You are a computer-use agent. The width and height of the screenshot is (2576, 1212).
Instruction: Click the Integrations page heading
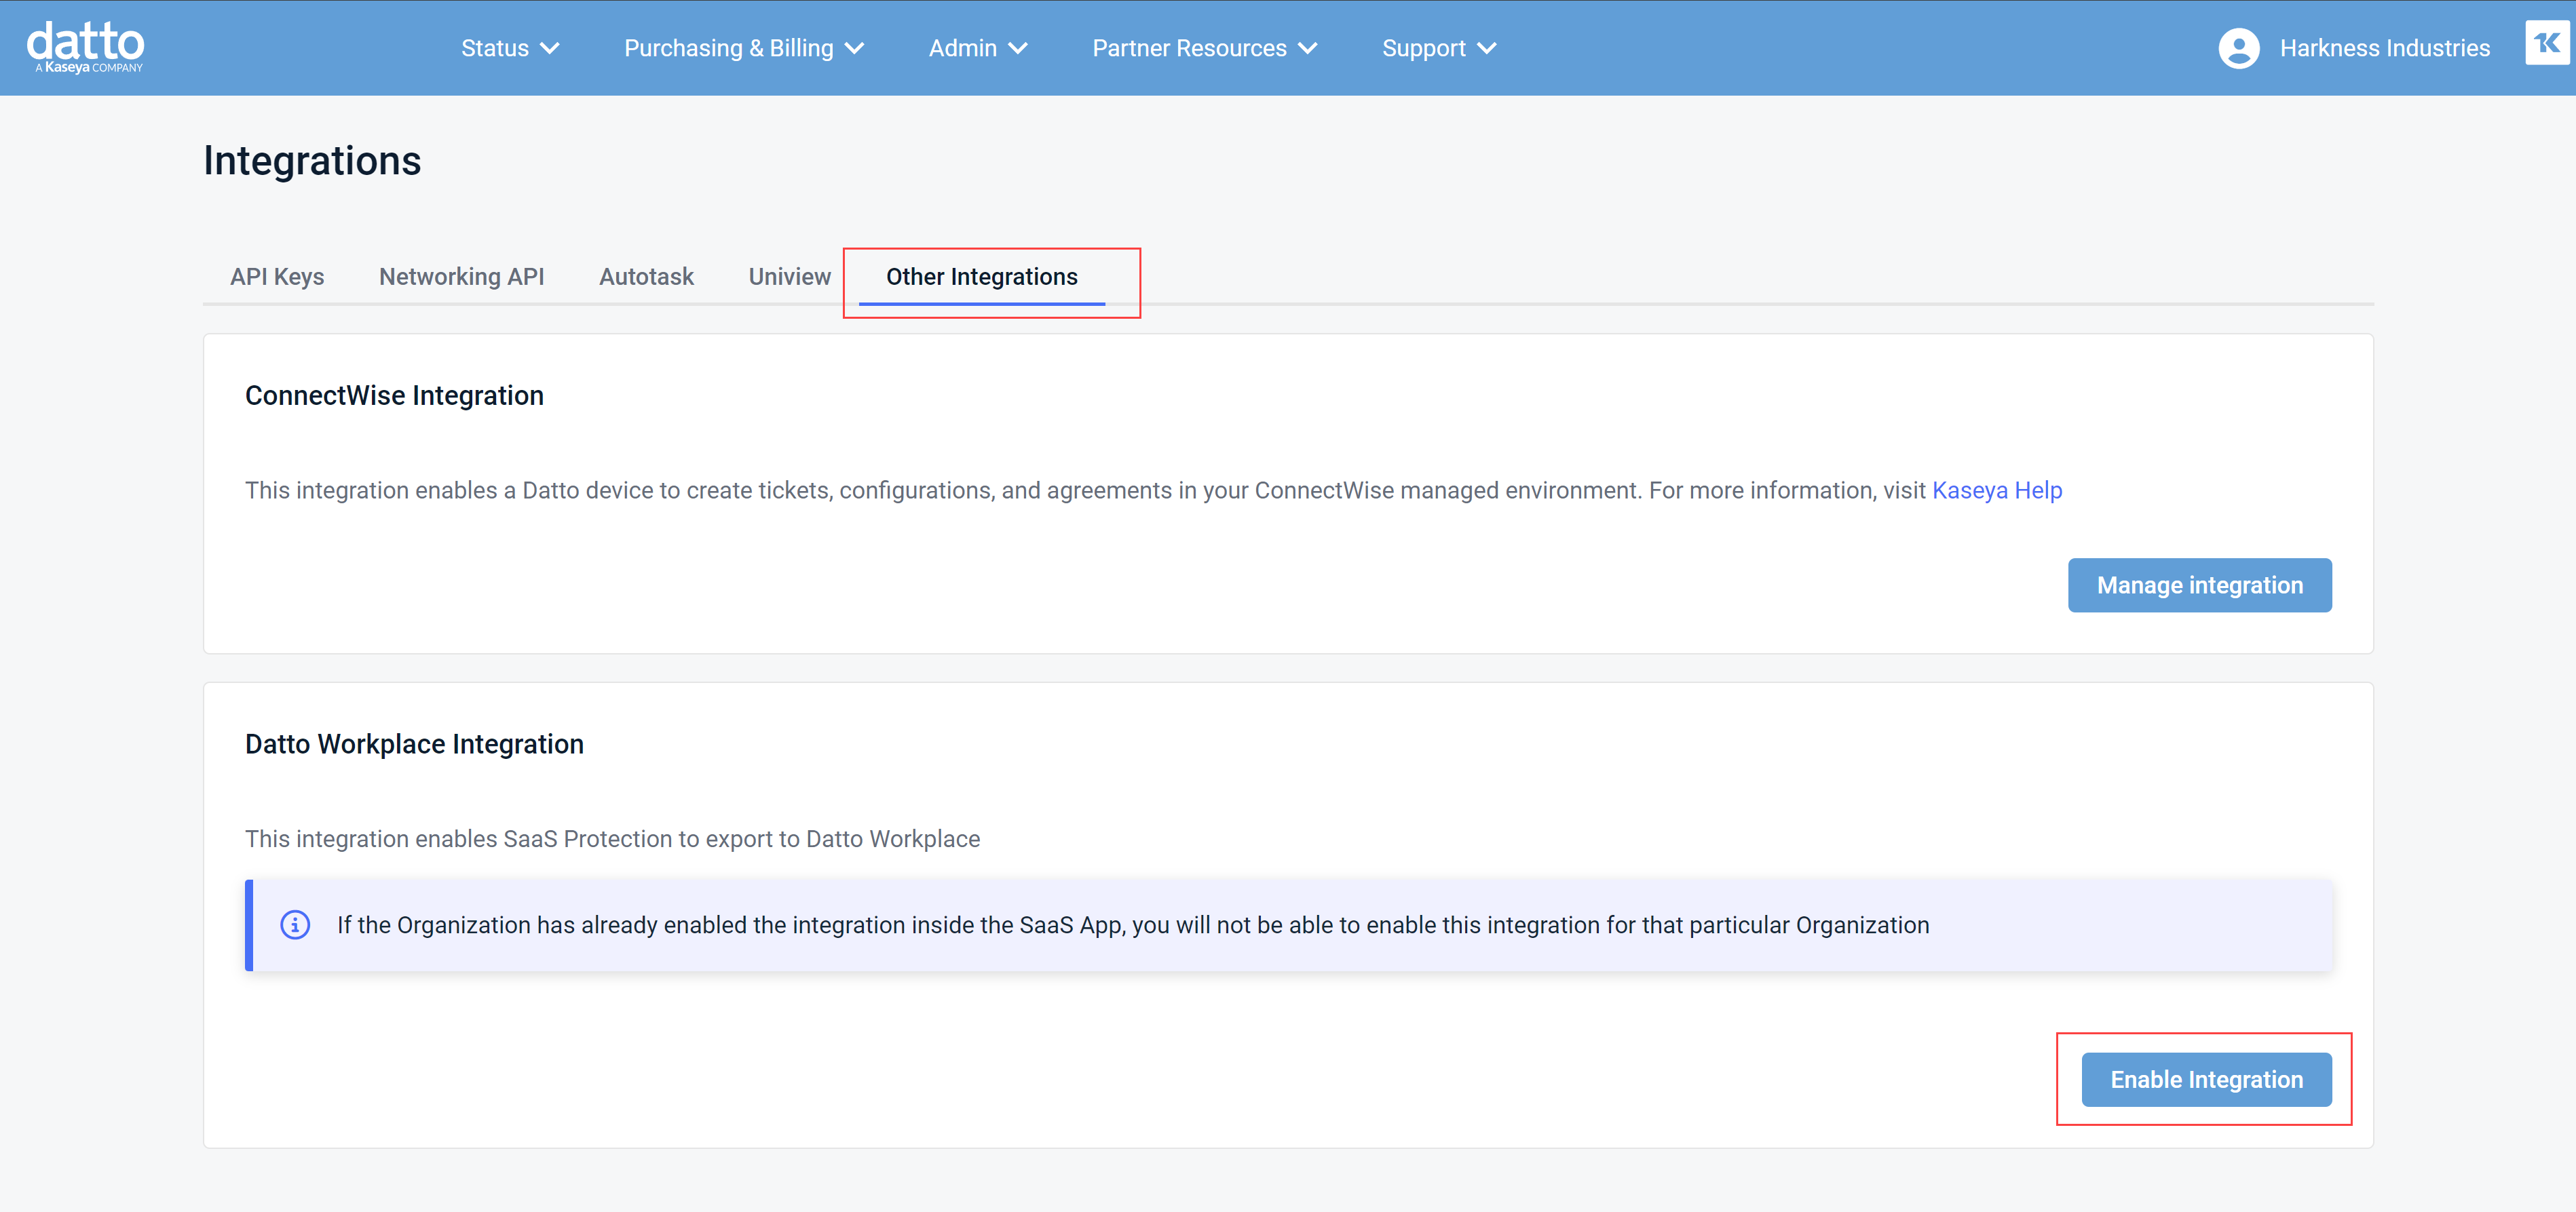coord(312,161)
